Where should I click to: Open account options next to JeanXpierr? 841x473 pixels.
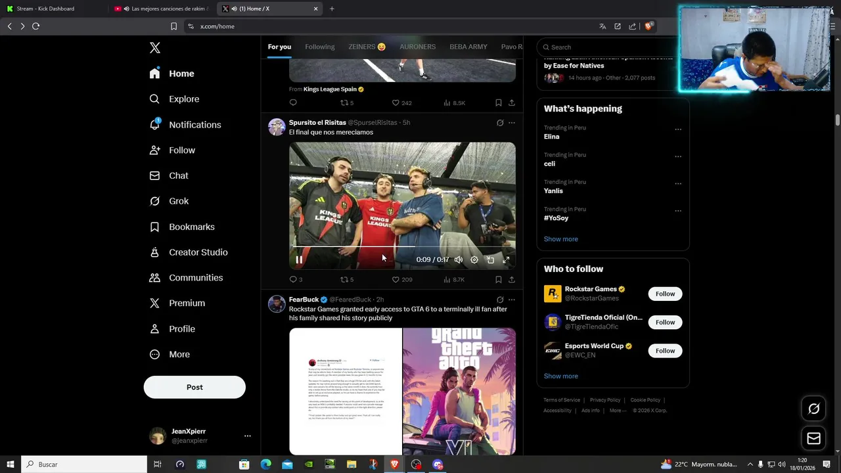point(247,436)
